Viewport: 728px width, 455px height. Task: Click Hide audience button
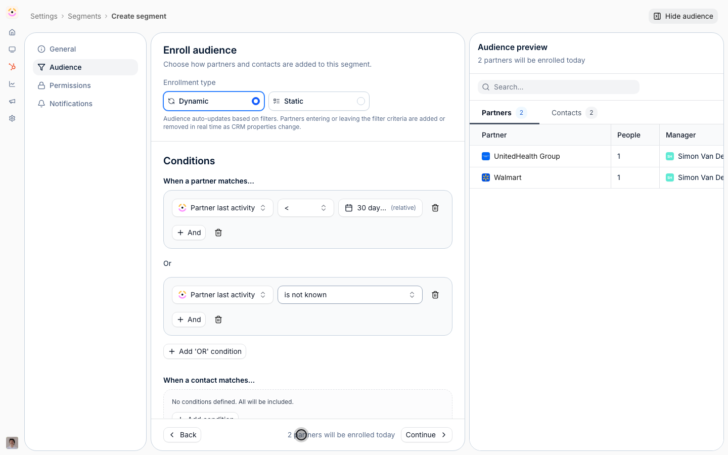683,16
